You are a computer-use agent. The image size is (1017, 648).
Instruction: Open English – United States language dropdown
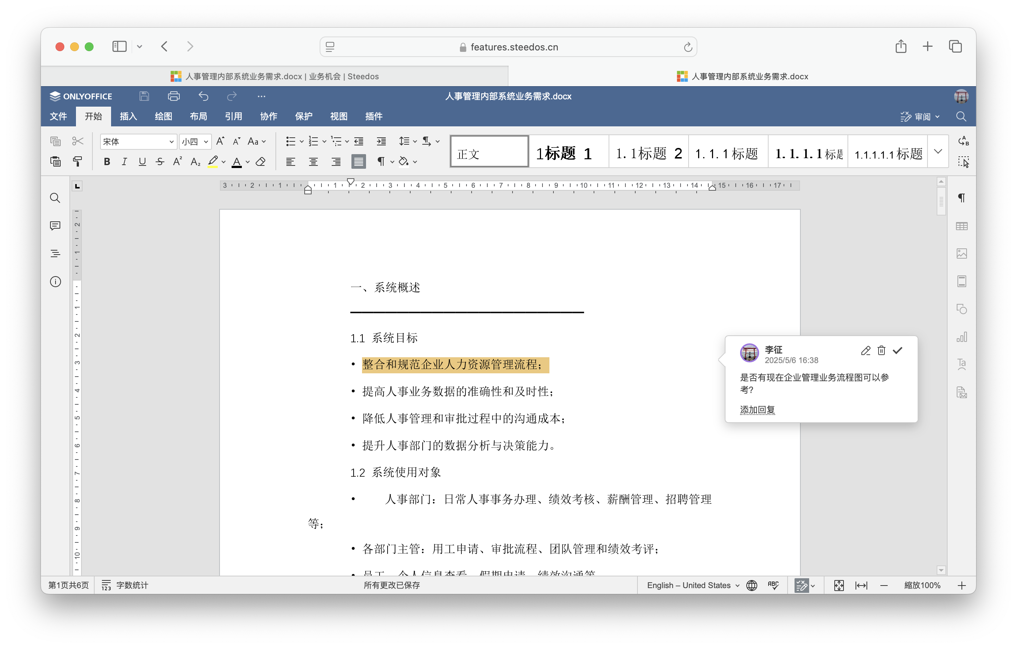click(x=693, y=585)
